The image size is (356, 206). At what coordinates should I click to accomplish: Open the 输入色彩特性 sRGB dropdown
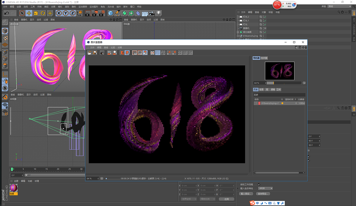(266, 188)
